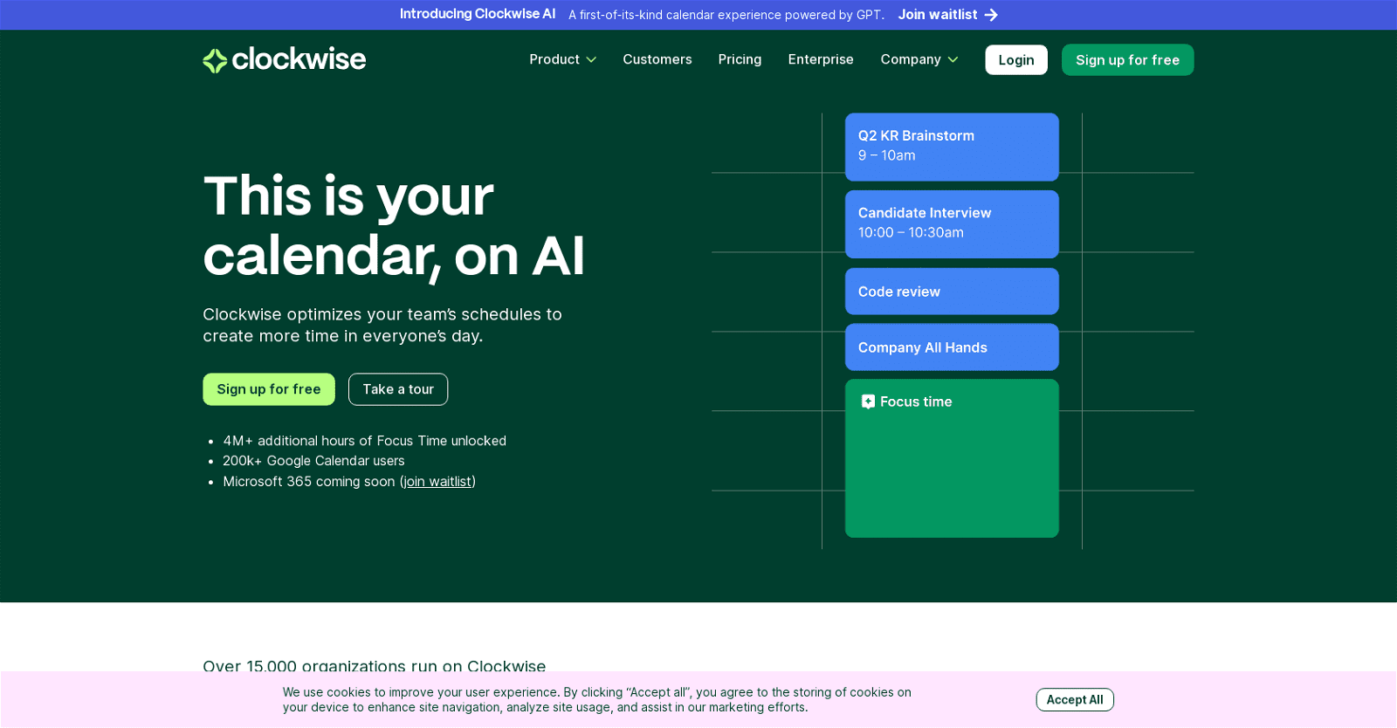Image resolution: width=1397 pixels, height=728 pixels.
Task: Click the Code review calendar block
Action: [951, 292]
